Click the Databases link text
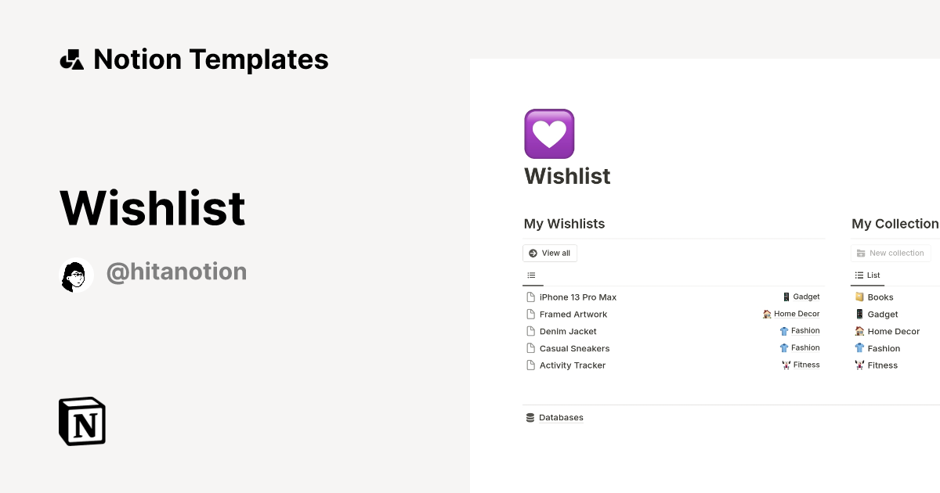 [x=561, y=417]
